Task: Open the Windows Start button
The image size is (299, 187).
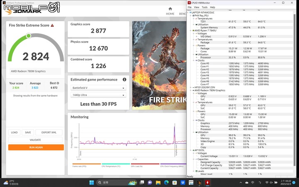Action: [91, 182]
